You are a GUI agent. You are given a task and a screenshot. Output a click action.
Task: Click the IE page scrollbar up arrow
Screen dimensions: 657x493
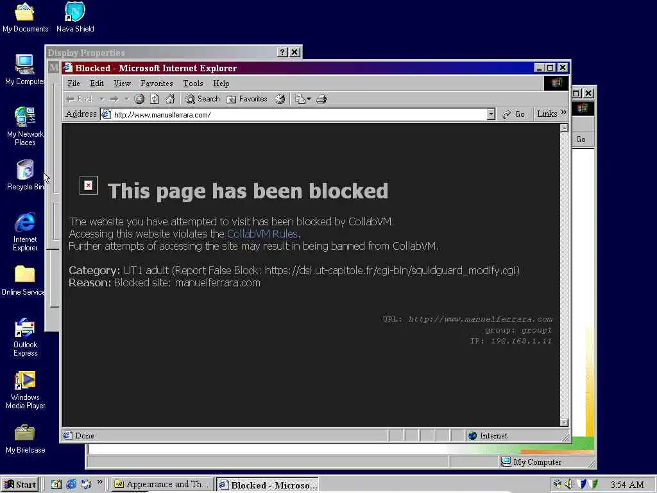[x=564, y=128]
